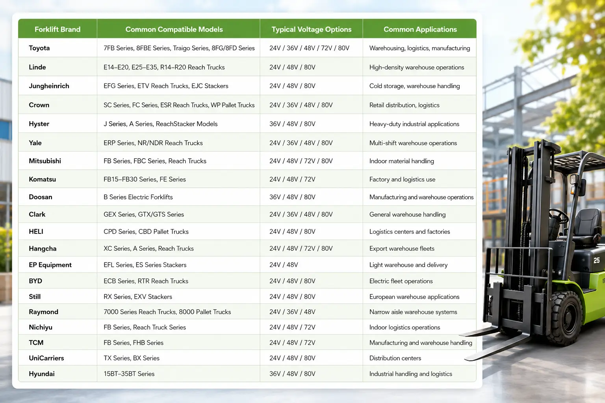Click European warehouse applications cell

[419, 296]
